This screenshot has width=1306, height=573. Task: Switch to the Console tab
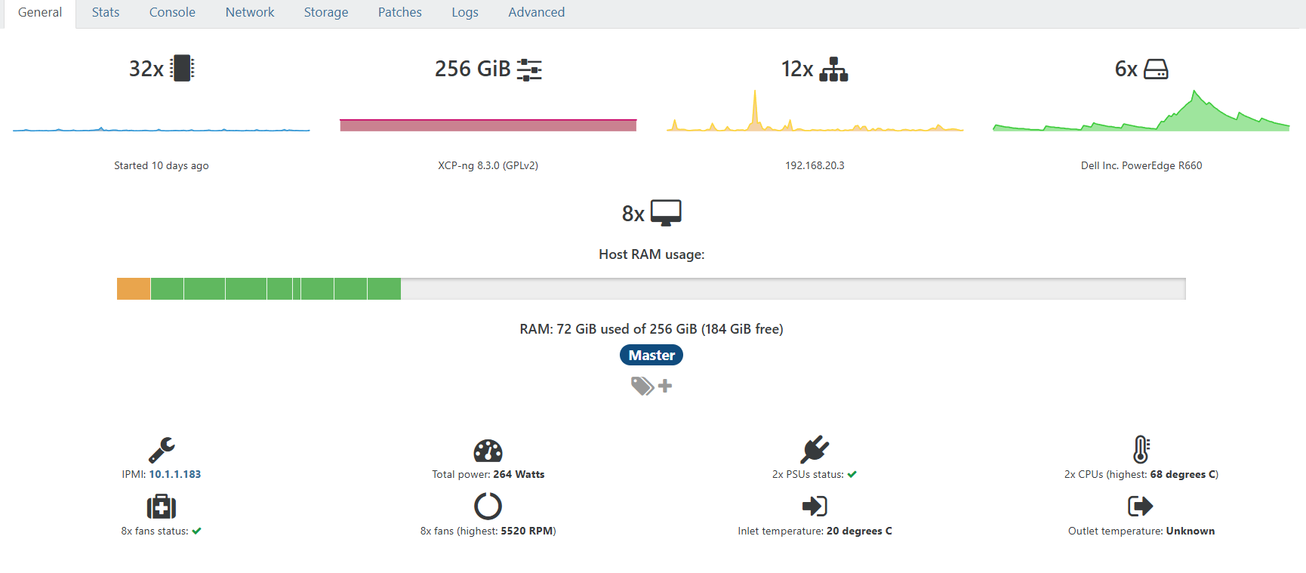pyautogui.click(x=172, y=13)
